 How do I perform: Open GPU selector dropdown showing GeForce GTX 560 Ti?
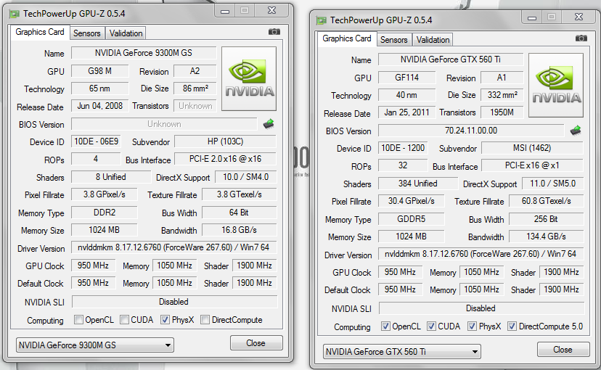point(401,352)
